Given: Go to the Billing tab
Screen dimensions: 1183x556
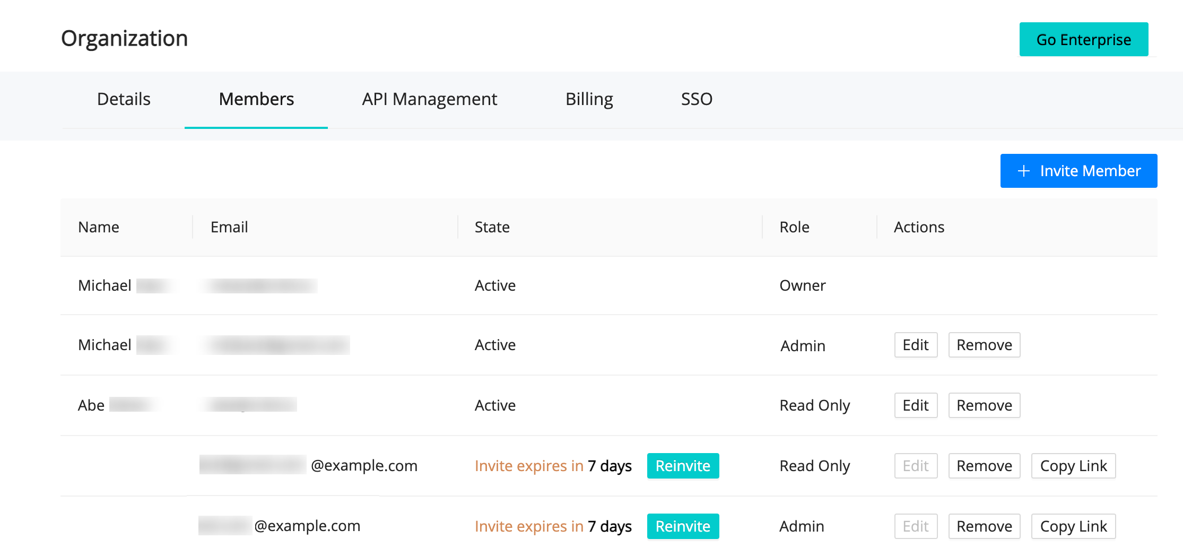Looking at the screenshot, I should pos(589,99).
